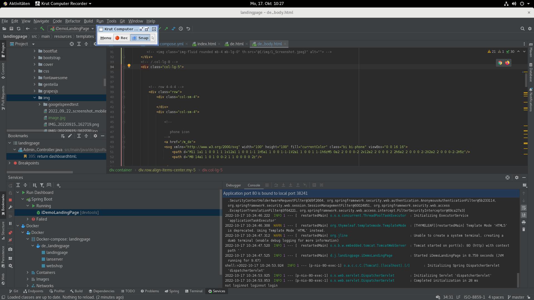Open the Refactor menu
The width and height of the screenshot is (534, 300).
pyautogui.click(x=73, y=21)
